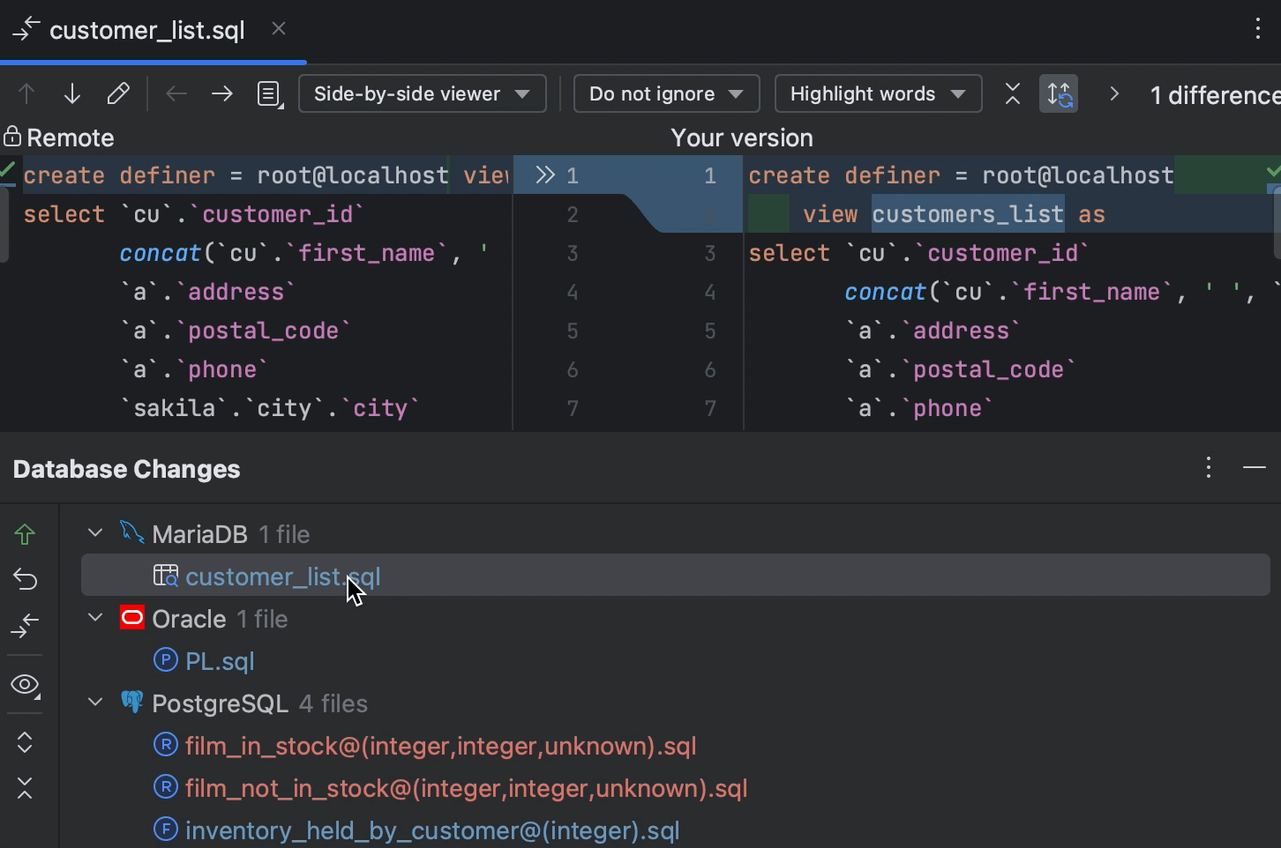Push changes with the green upload arrow

pyautogui.click(x=25, y=533)
